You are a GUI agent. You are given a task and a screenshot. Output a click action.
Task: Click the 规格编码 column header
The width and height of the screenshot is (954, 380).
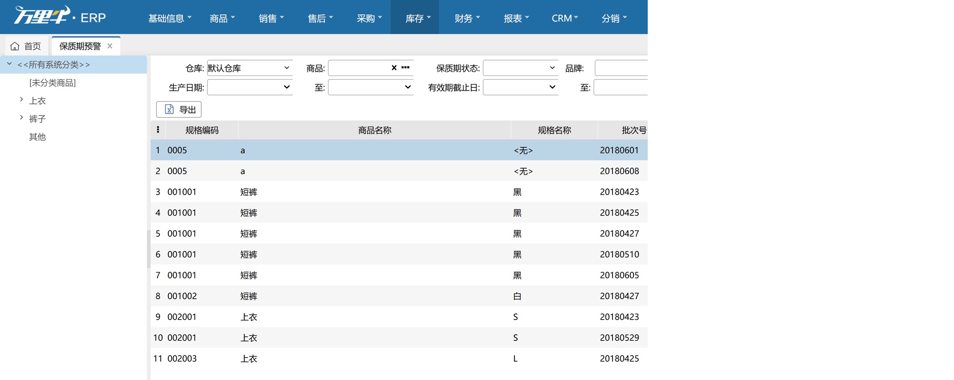click(202, 130)
